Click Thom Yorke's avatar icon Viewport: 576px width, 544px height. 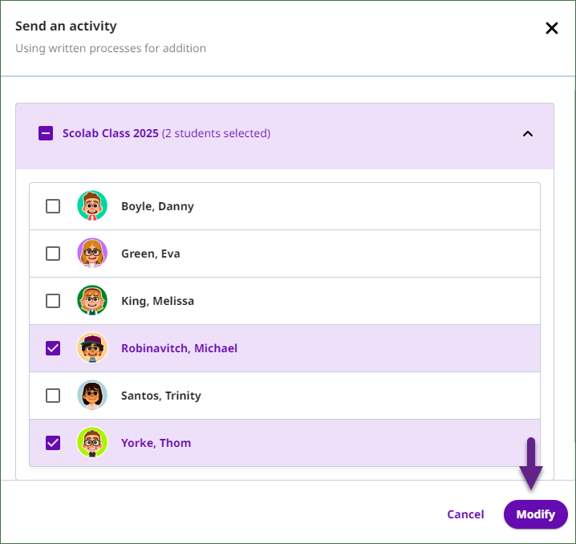click(x=92, y=442)
